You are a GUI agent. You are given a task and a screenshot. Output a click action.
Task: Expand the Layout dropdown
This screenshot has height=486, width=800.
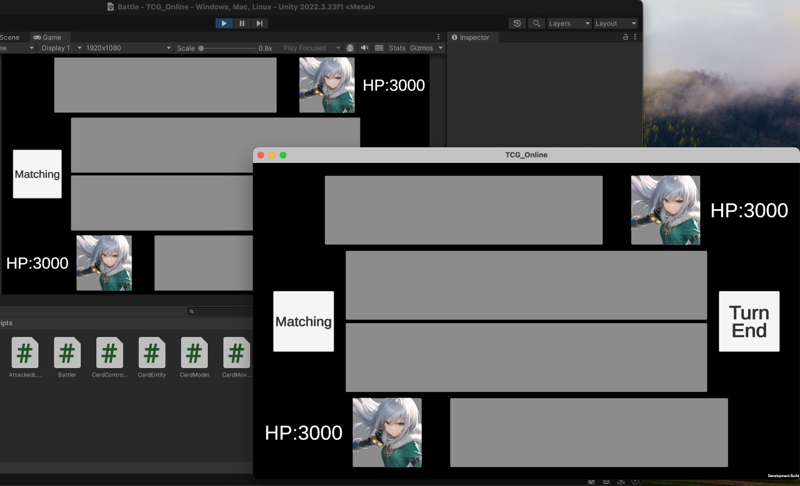click(615, 23)
